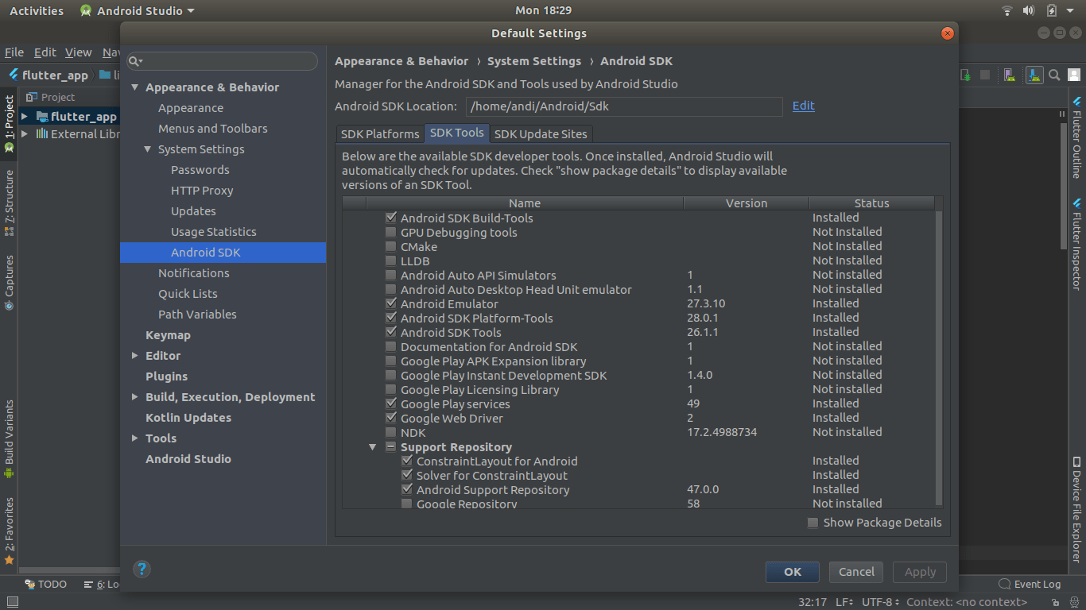Open the Captures tool window
Image resolution: width=1086 pixels, height=610 pixels.
coord(9,282)
